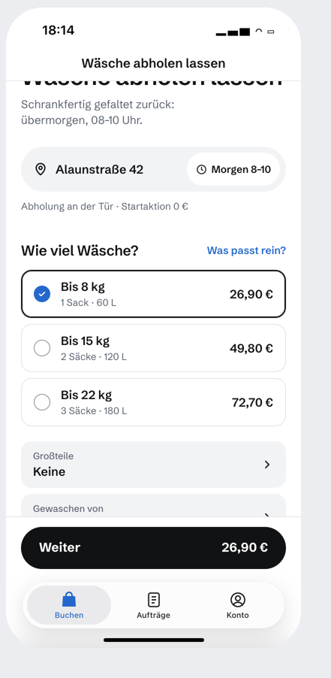Tap the 49,80 € price card
The image size is (331, 678).
click(153, 348)
